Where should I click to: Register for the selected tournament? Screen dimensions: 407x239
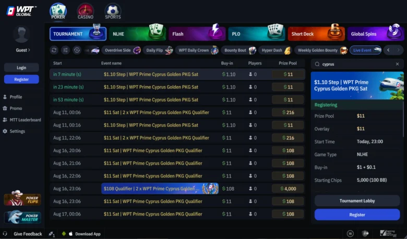[x=357, y=215]
